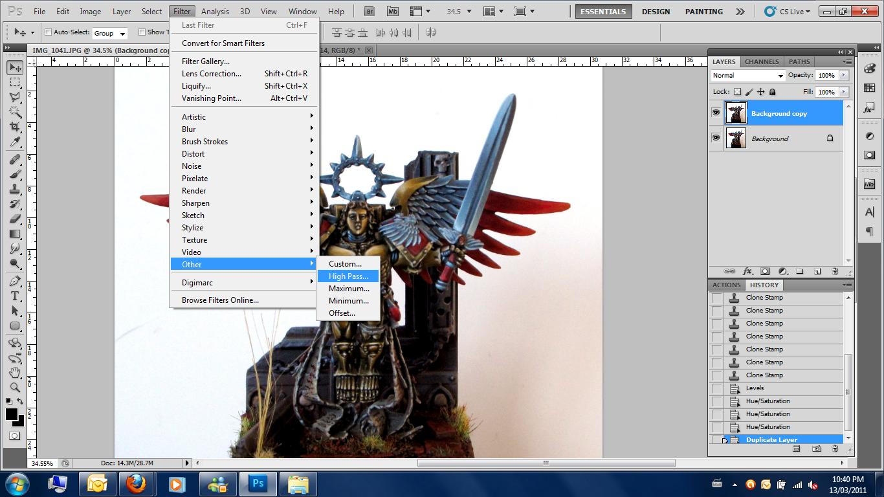Select the History Brush tool
The width and height of the screenshot is (884, 497).
(15, 204)
